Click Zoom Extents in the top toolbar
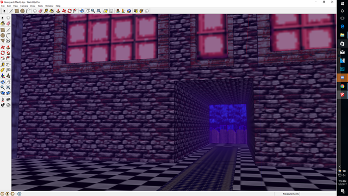Screen dimensions: 348x196 [x=98, y=11]
